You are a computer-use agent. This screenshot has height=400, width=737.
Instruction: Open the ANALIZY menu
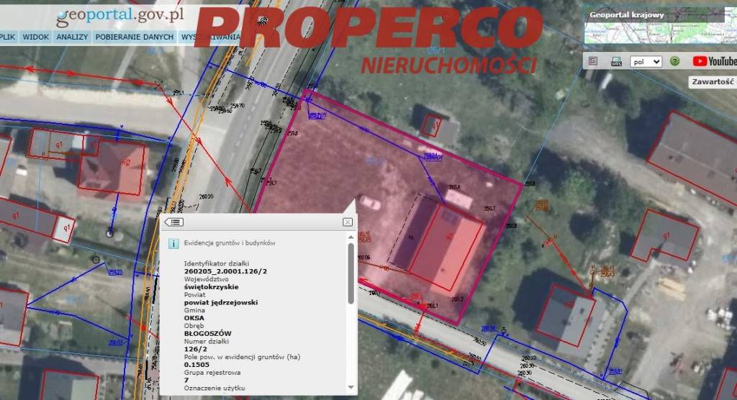click(72, 37)
